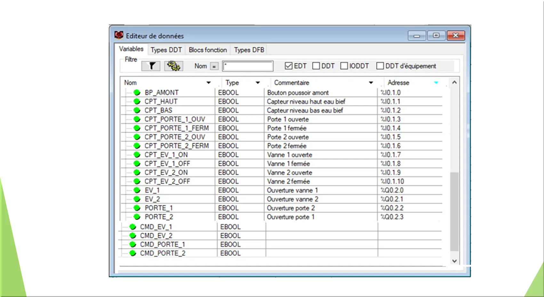The height and width of the screenshot is (297, 544).
Task: Click the Adresse column header
Action: [398, 83]
